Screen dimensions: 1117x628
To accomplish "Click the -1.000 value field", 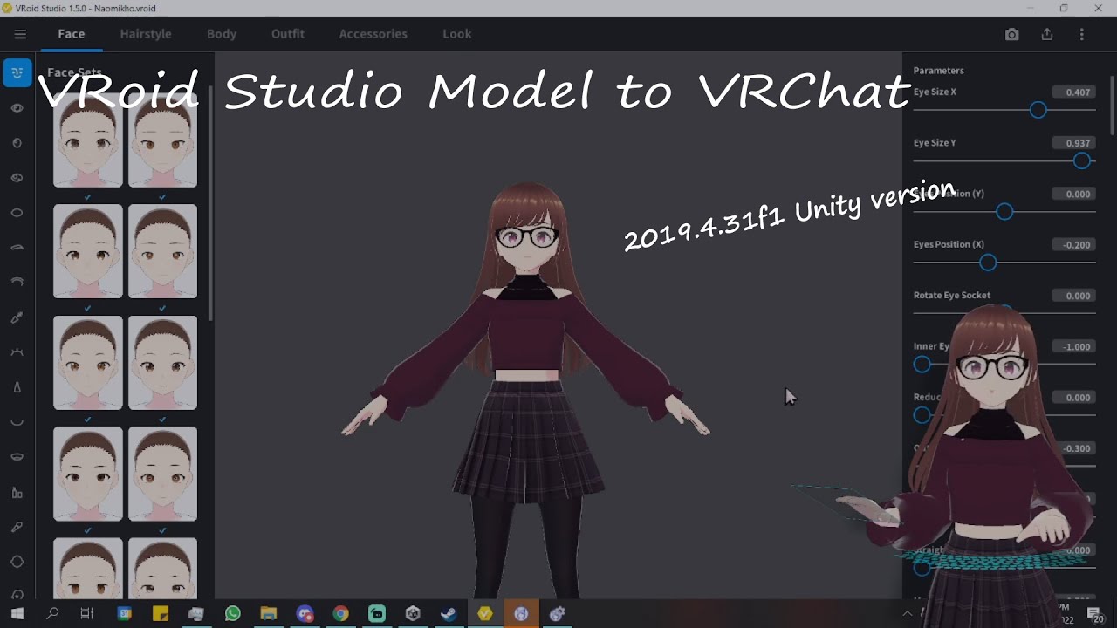I will tap(1073, 346).
